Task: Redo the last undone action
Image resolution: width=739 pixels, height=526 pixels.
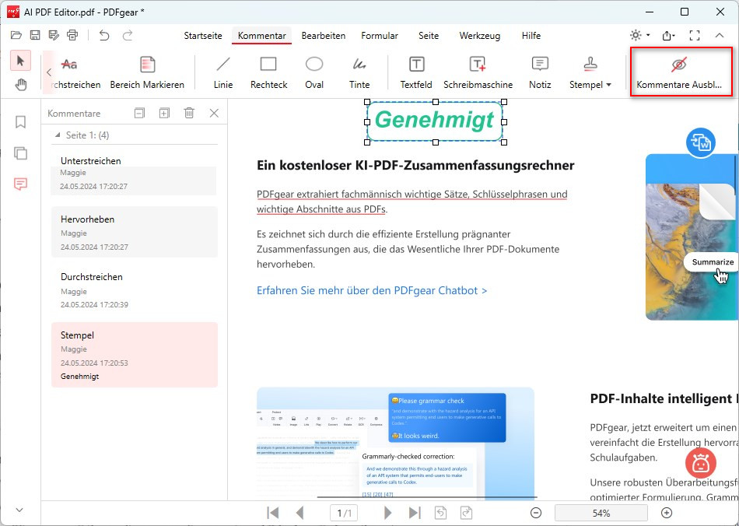Action: [x=128, y=35]
